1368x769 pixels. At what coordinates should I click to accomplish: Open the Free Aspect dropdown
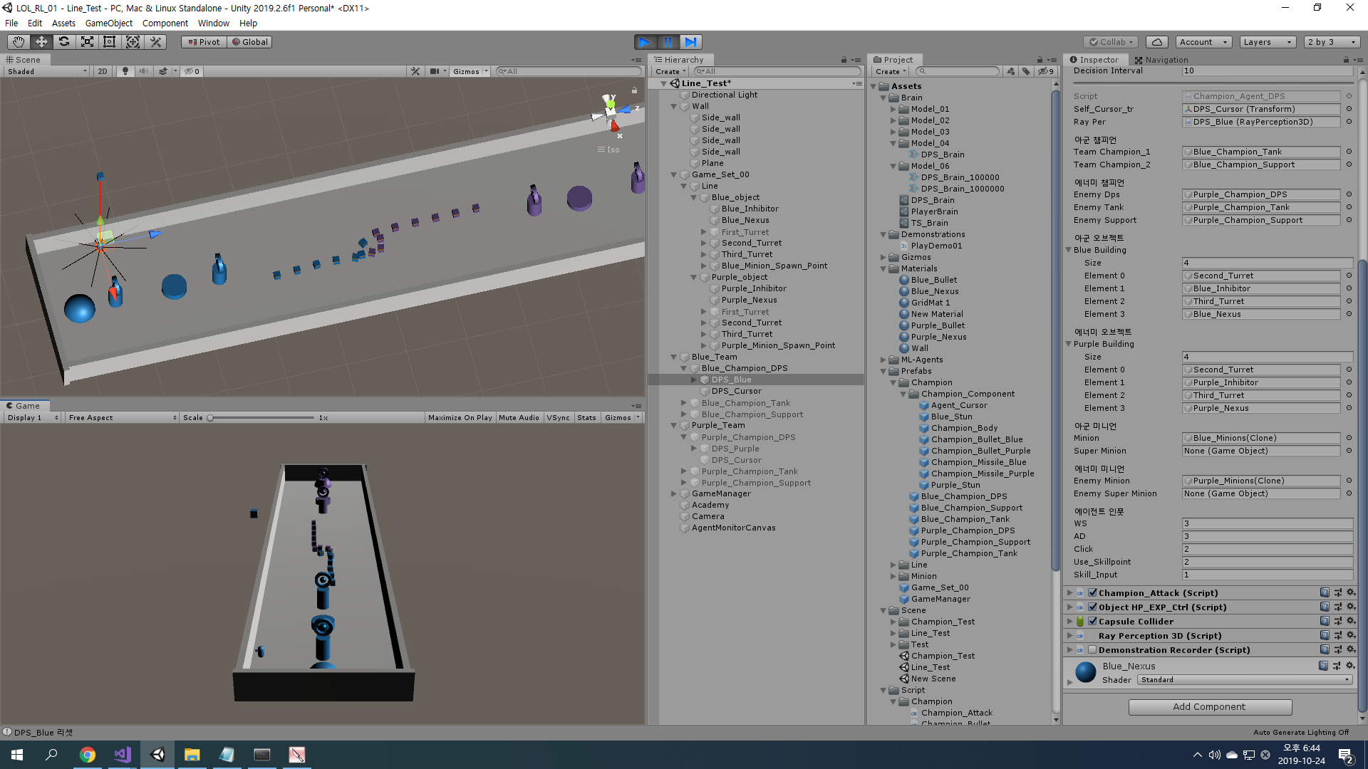point(122,418)
